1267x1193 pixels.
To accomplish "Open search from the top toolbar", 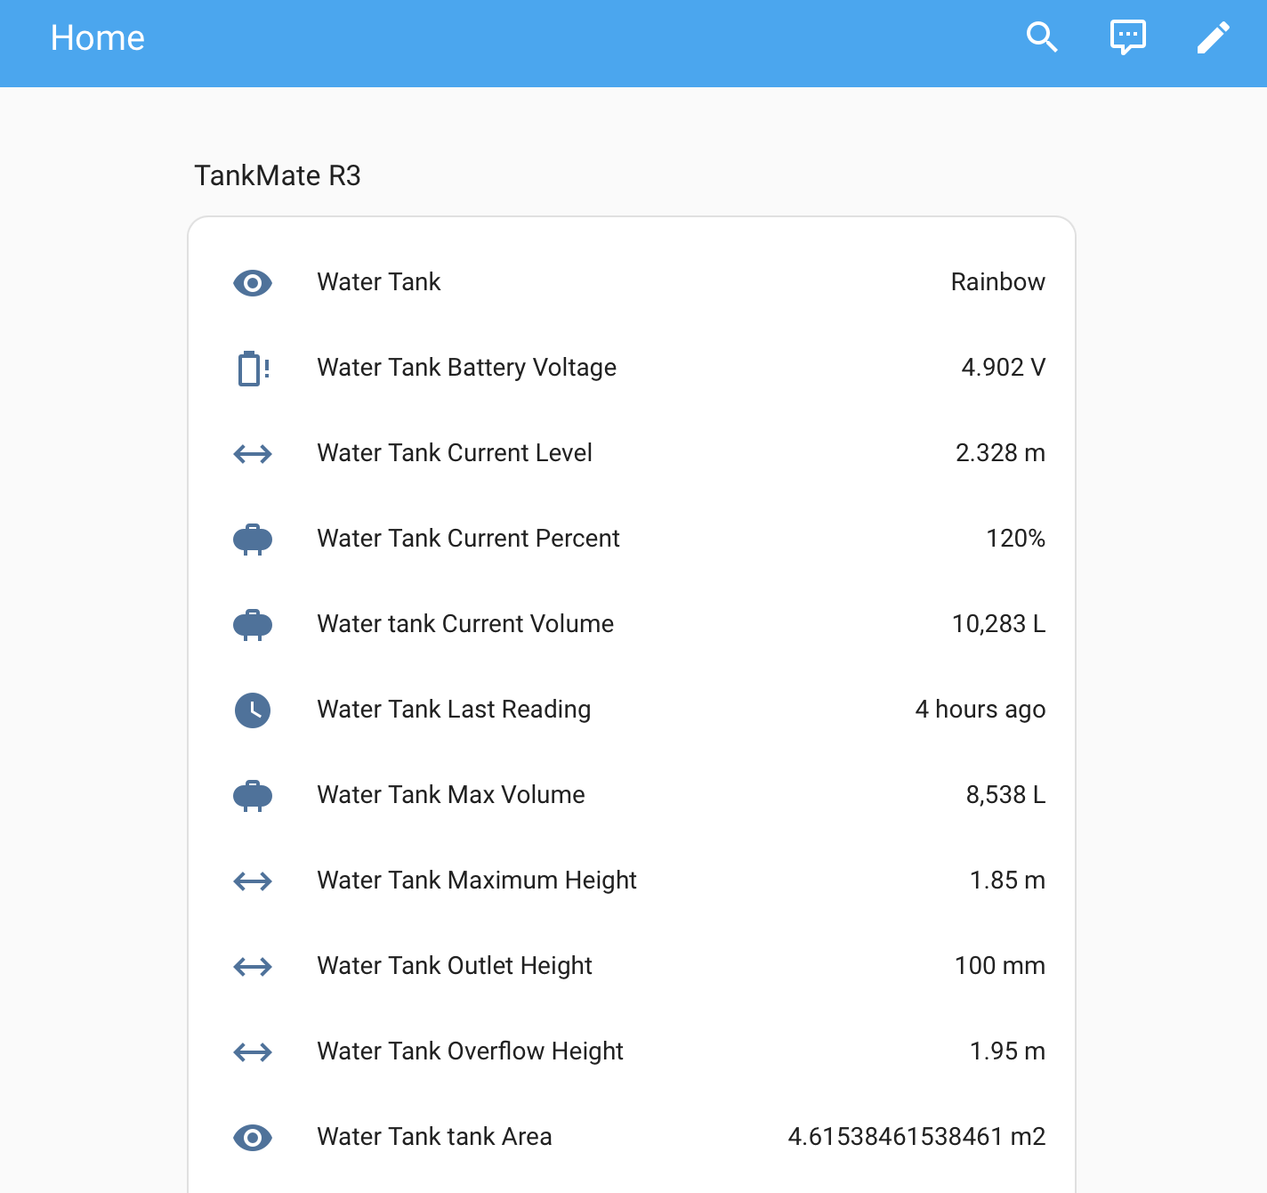I will coord(1042,37).
